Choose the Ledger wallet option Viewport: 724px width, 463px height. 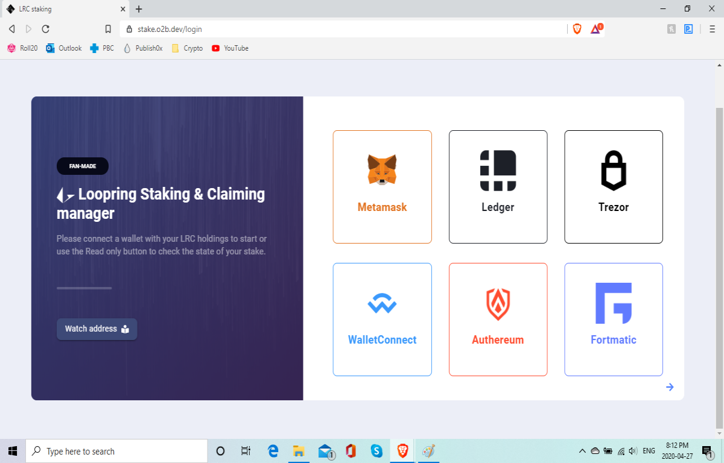click(498, 187)
